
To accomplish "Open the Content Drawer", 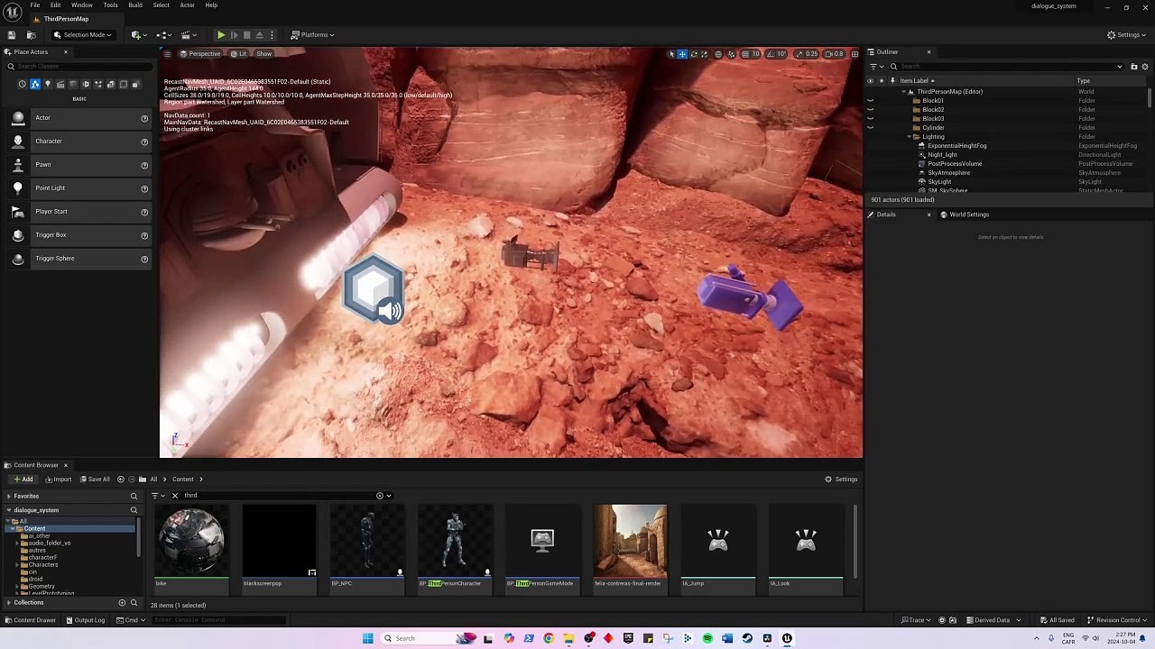I will [x=31, y=620].
